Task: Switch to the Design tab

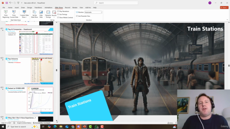Action: pyautogui.click(x=29, y=8)
